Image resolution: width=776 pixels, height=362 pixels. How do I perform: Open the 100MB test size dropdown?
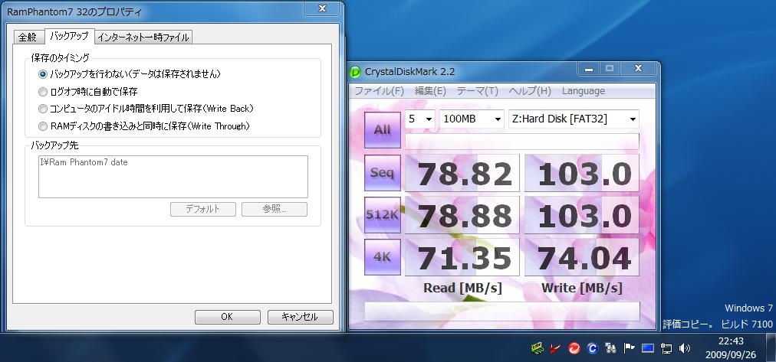pos(471,119)
